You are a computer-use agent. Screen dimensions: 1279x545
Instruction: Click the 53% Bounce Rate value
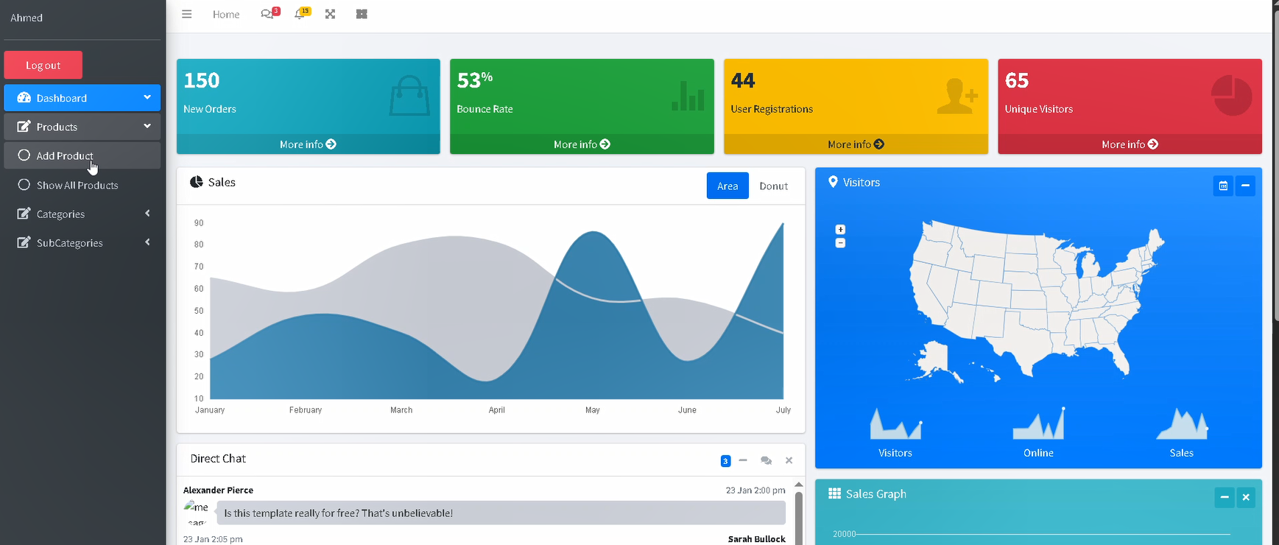475,80
